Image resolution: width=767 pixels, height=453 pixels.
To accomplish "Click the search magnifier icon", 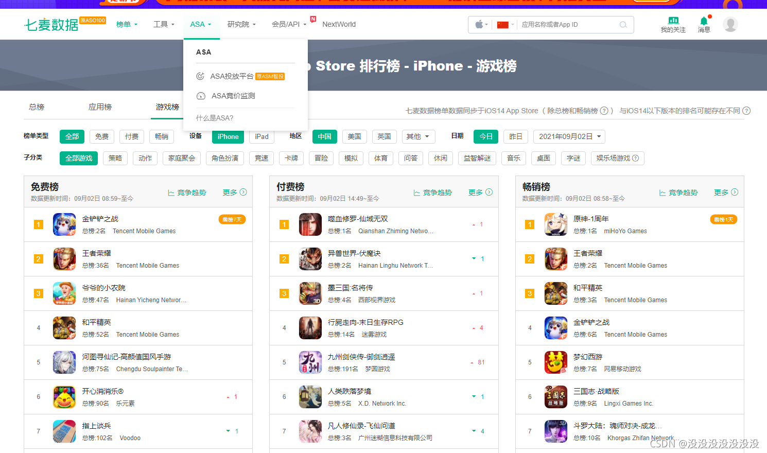I will (x=623, y=25).
